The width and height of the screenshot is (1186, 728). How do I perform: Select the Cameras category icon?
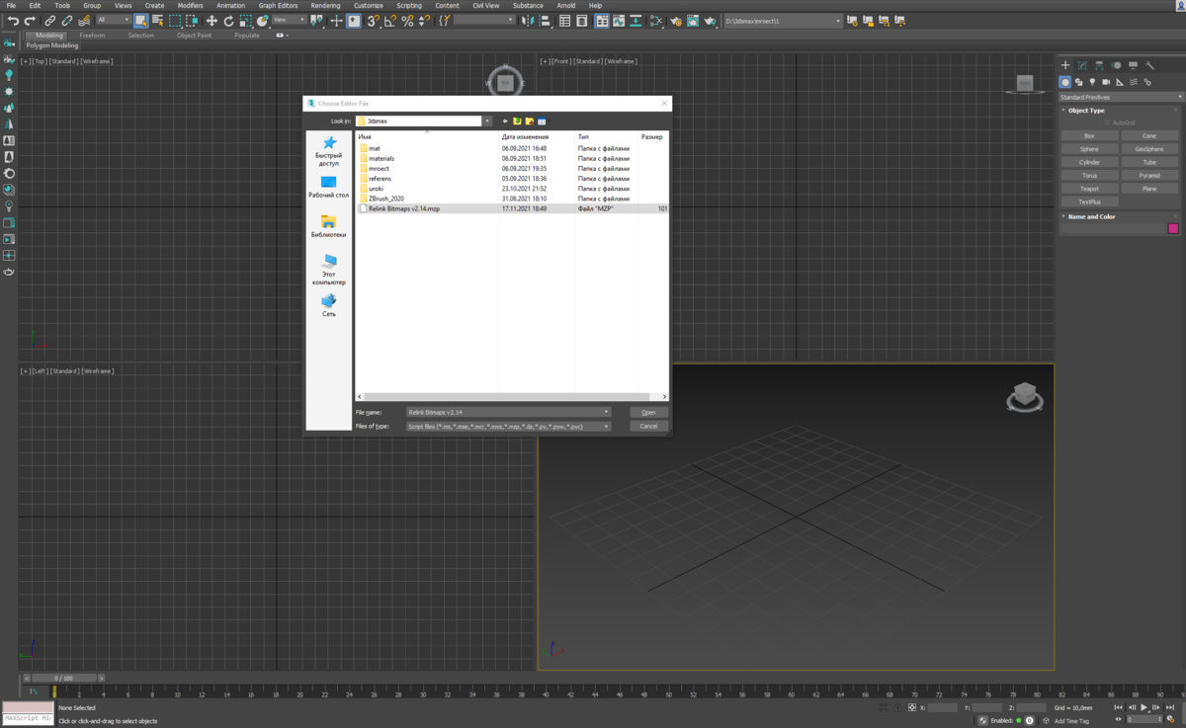(x=1106, y=82)
